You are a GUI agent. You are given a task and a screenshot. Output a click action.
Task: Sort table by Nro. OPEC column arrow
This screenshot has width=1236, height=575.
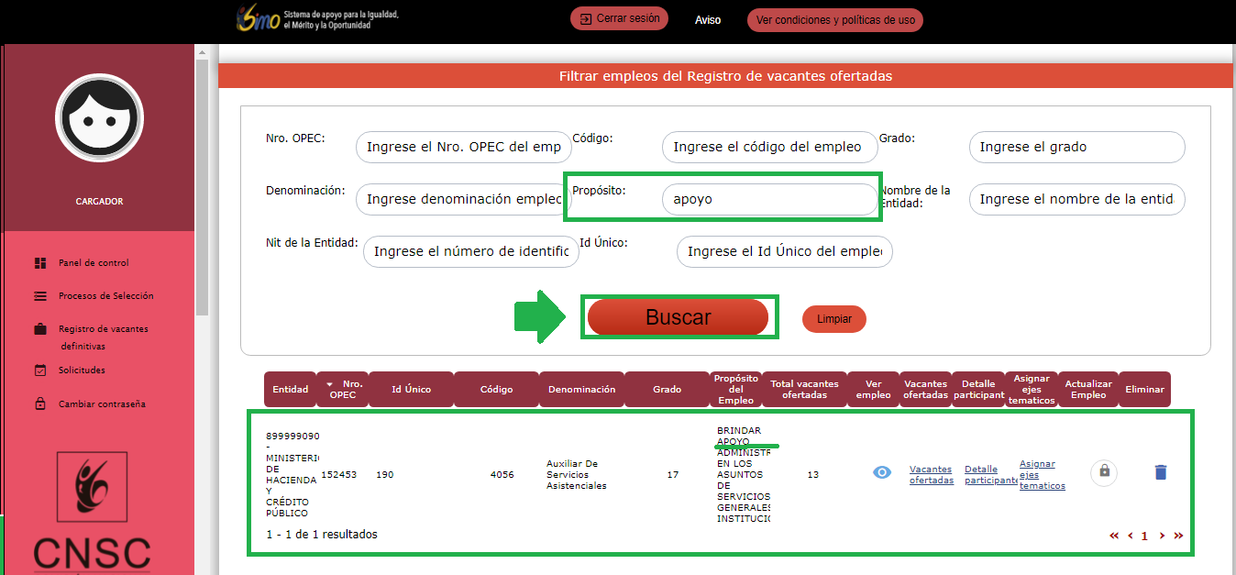click(x=329, y=384)
